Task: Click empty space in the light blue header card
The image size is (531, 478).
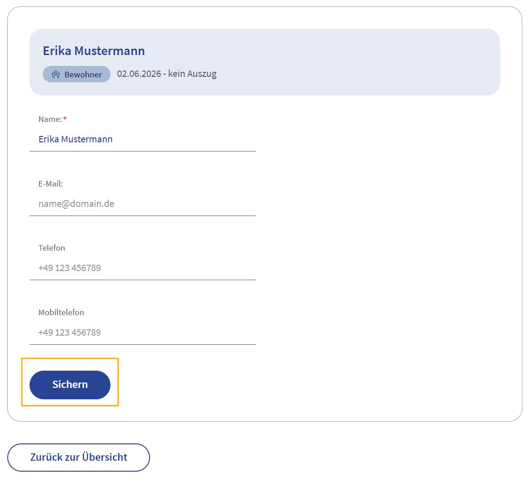Action: click(356, 62)
